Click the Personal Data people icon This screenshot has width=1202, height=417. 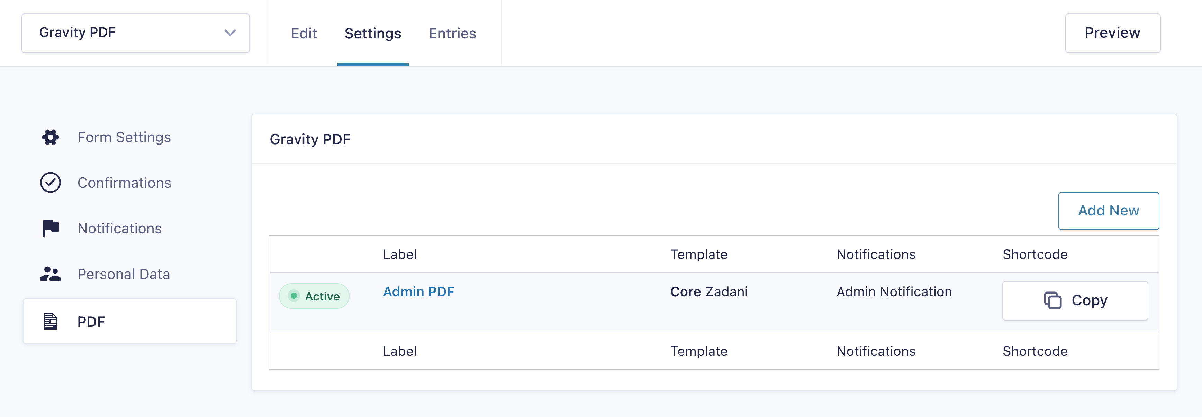pos(51,274)
